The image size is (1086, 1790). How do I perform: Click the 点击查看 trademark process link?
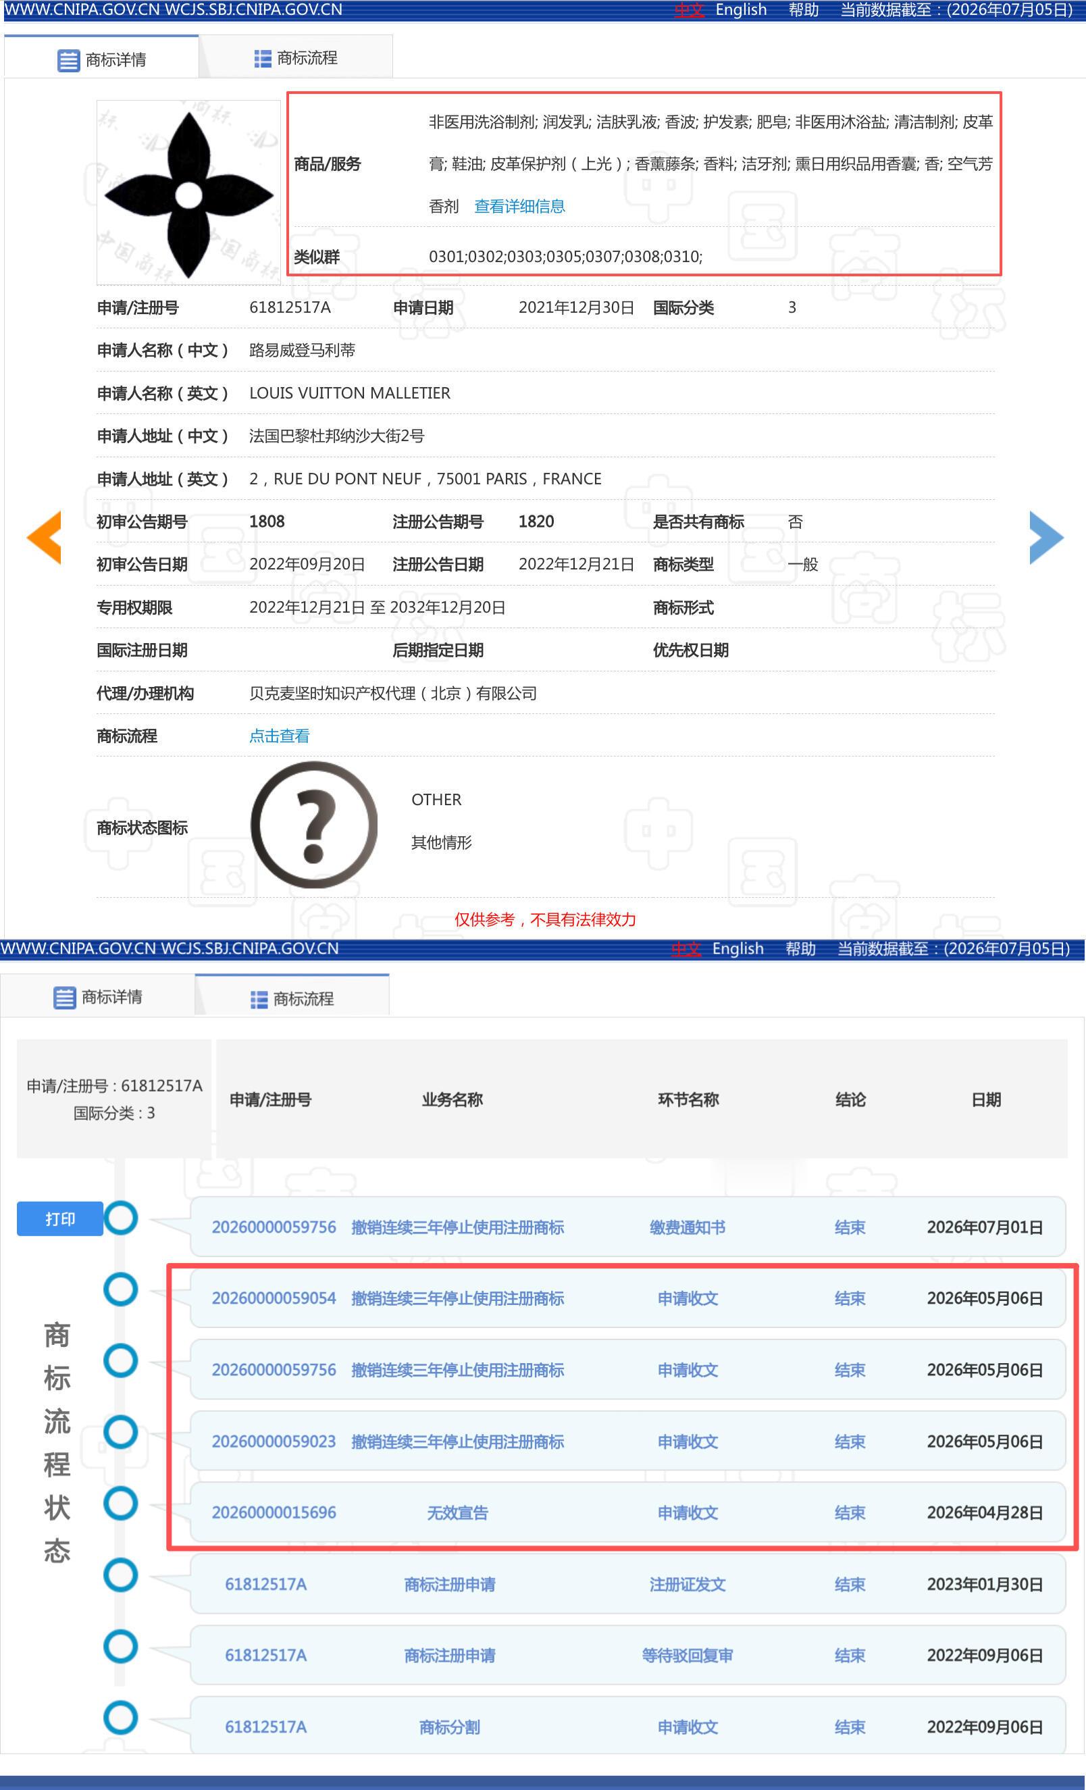pos(279,736)
